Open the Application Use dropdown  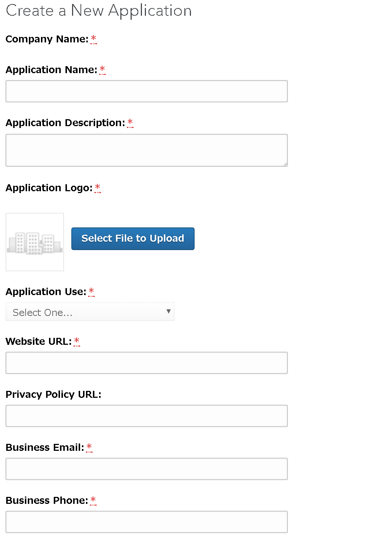point(90,312)
